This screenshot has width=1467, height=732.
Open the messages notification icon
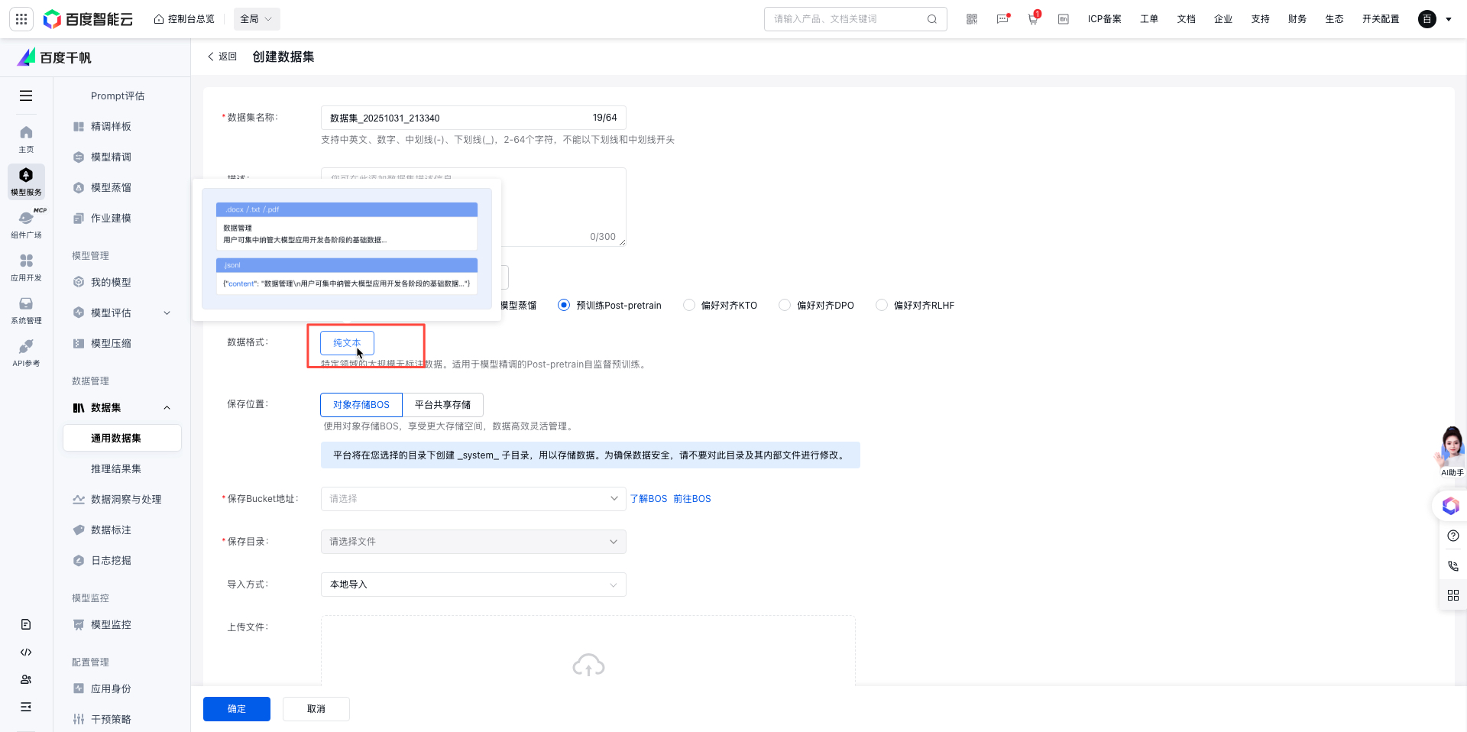pyautogui.click(x=1002, y=19)
